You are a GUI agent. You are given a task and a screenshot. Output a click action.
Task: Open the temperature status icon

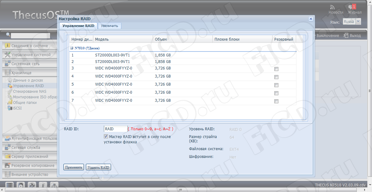[x=43, y=185]
